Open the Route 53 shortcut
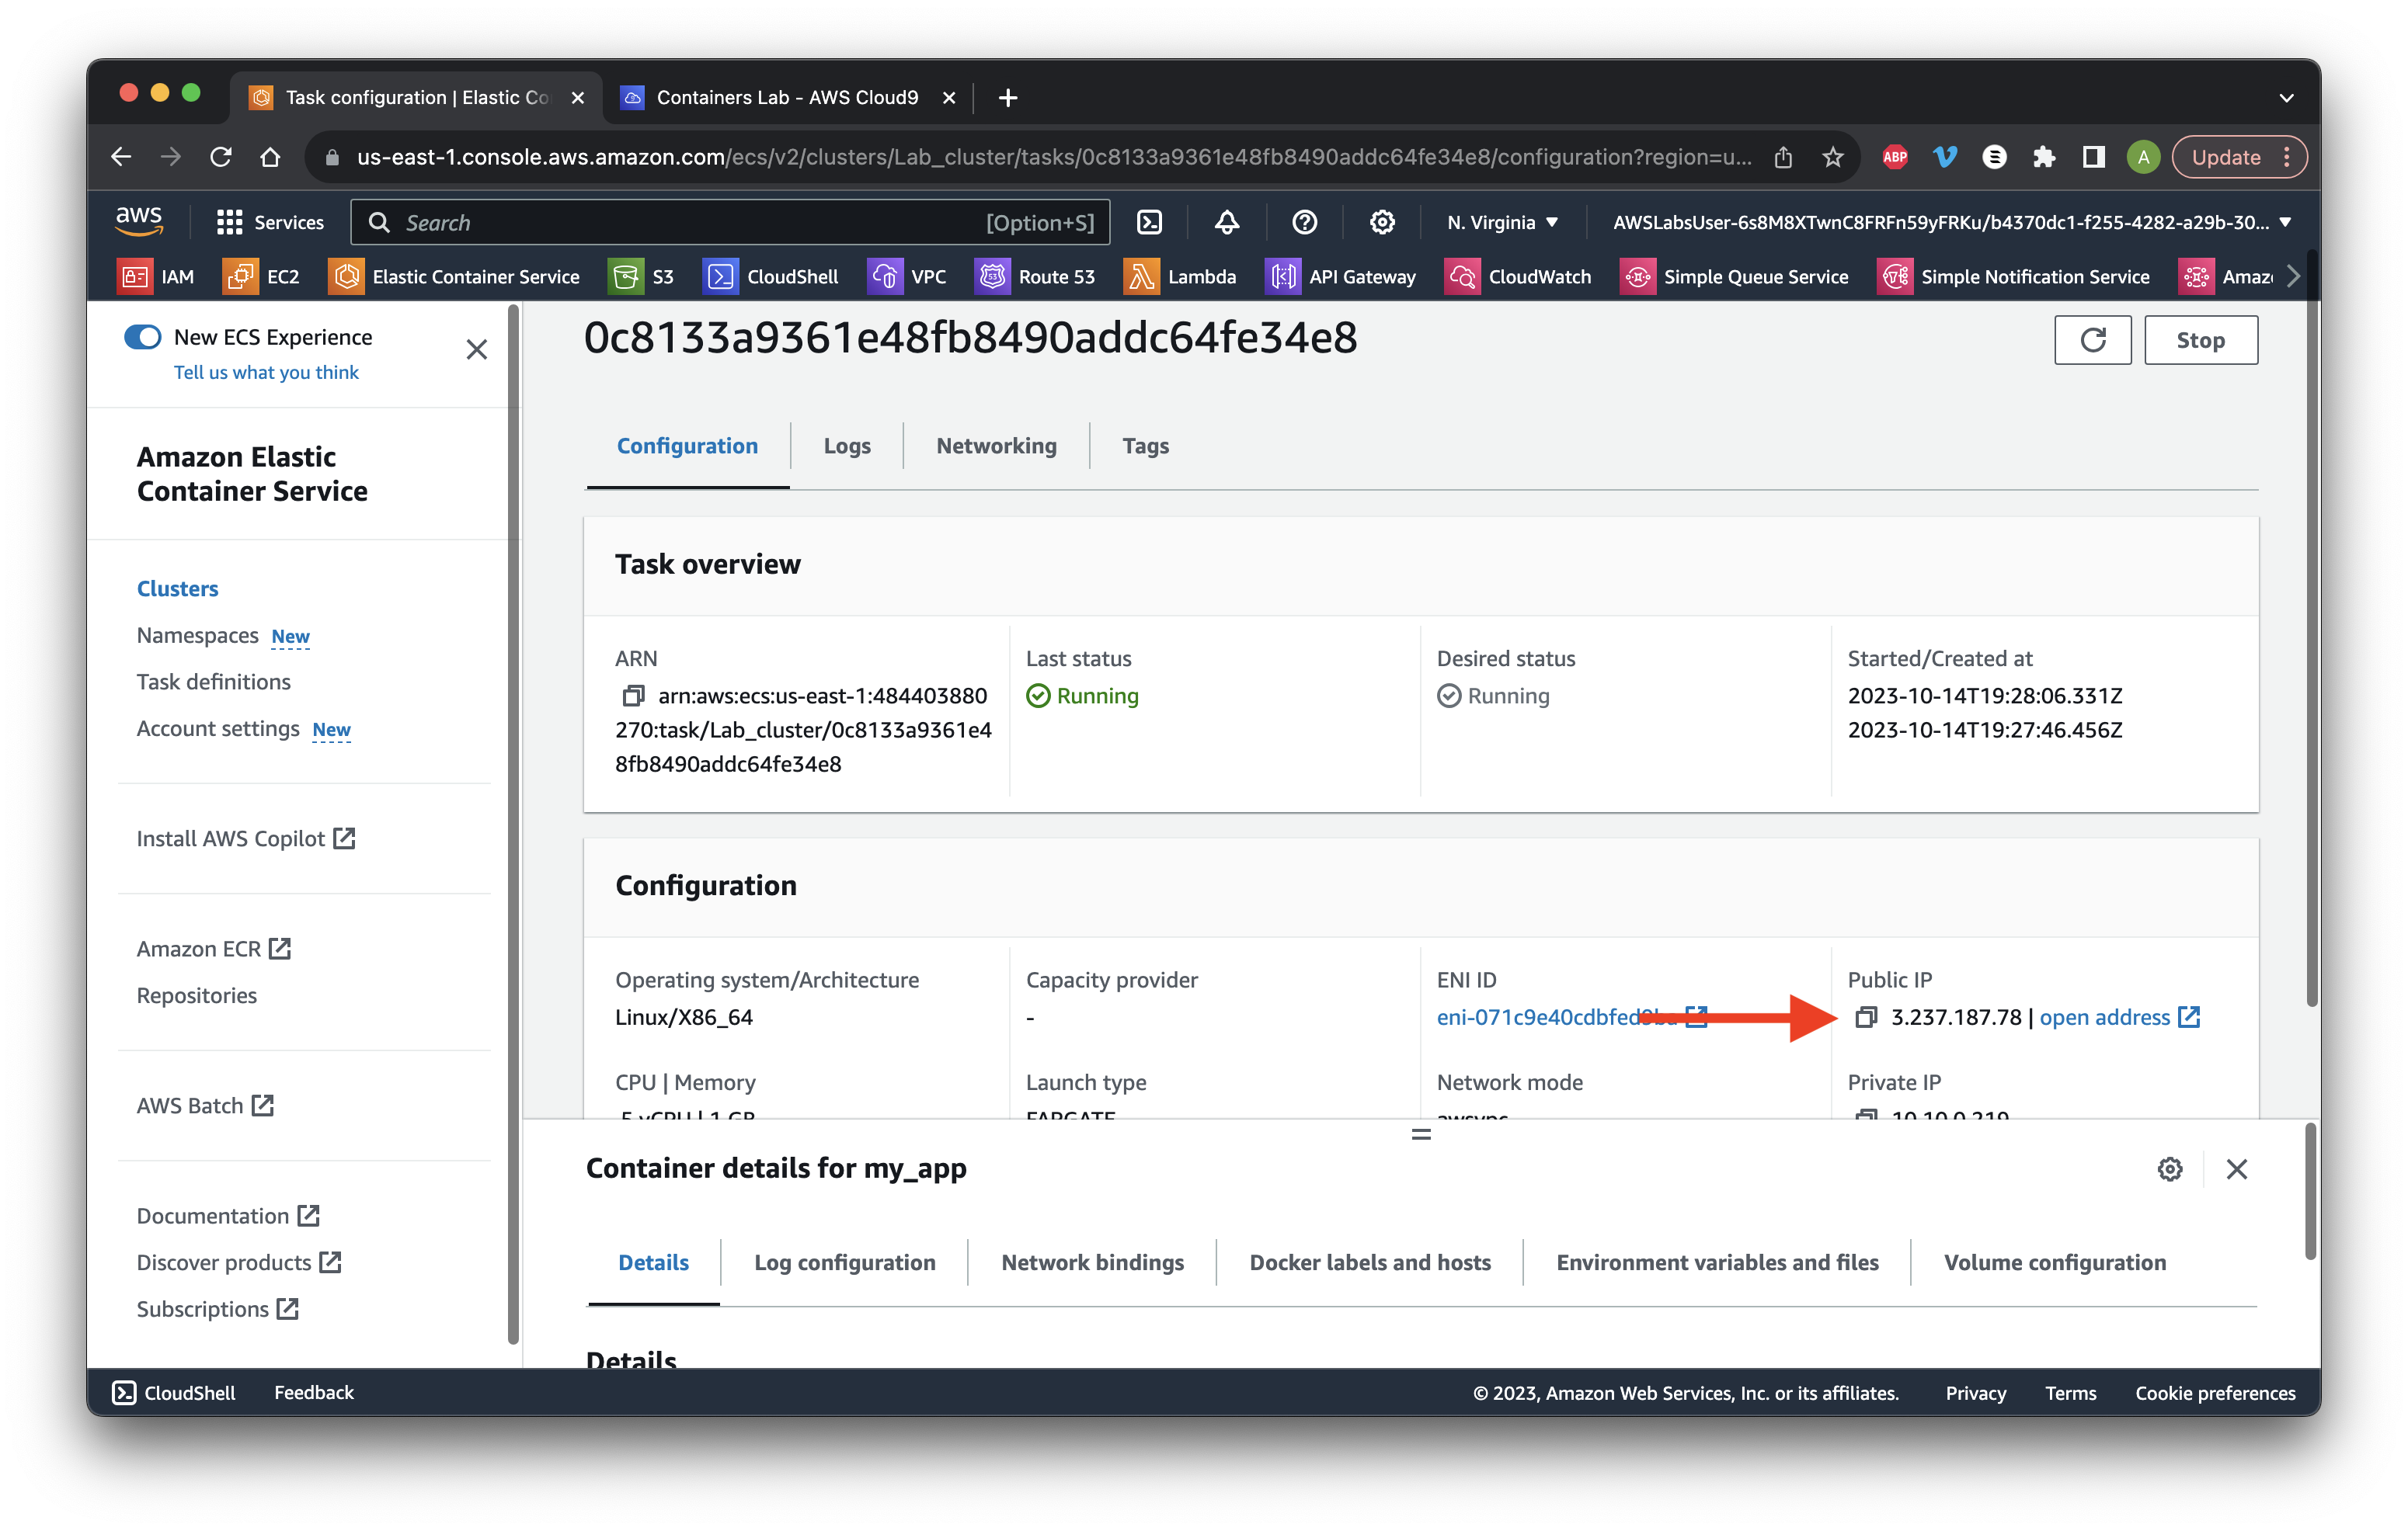This screenshot has height=1531, width=2408. 1035,277
